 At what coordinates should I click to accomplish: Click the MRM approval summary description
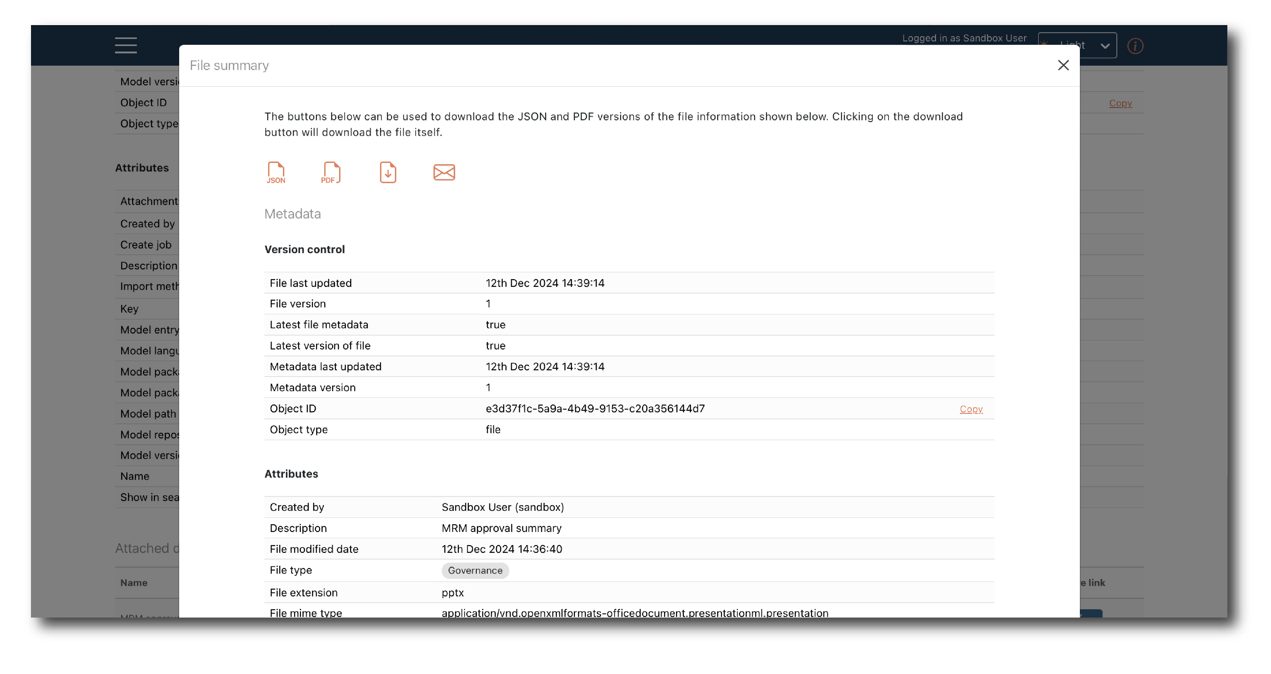click(x=501, y=528)
